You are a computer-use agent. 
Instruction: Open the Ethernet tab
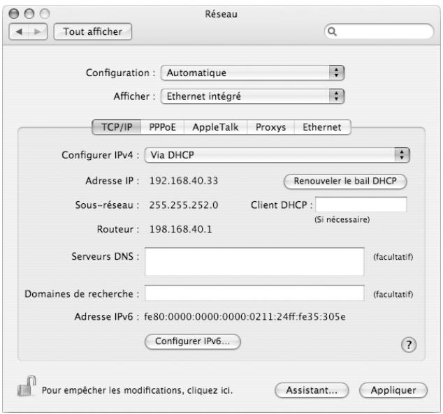pos(322,127)
